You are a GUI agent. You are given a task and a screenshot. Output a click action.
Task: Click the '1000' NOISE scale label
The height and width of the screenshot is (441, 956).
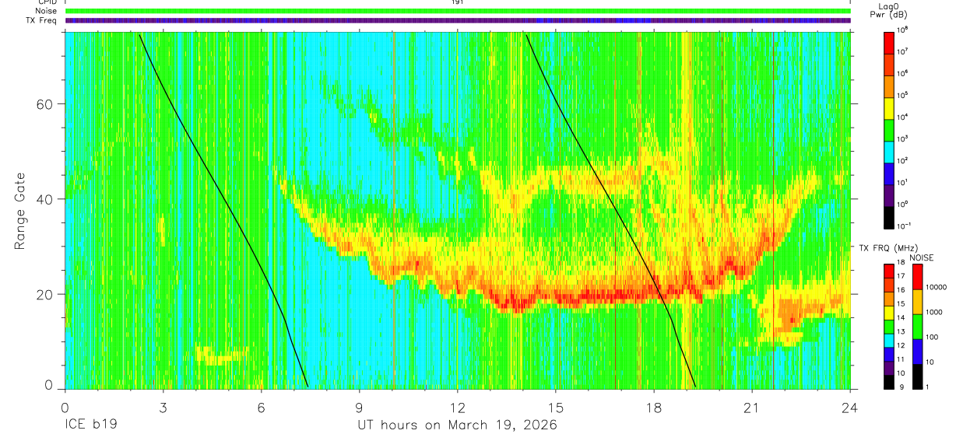tap(935, 313)
